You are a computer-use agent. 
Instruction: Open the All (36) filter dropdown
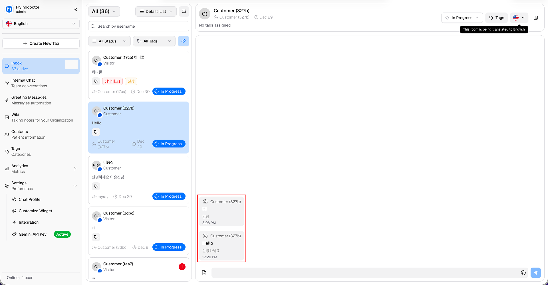(x=104, y=11)
